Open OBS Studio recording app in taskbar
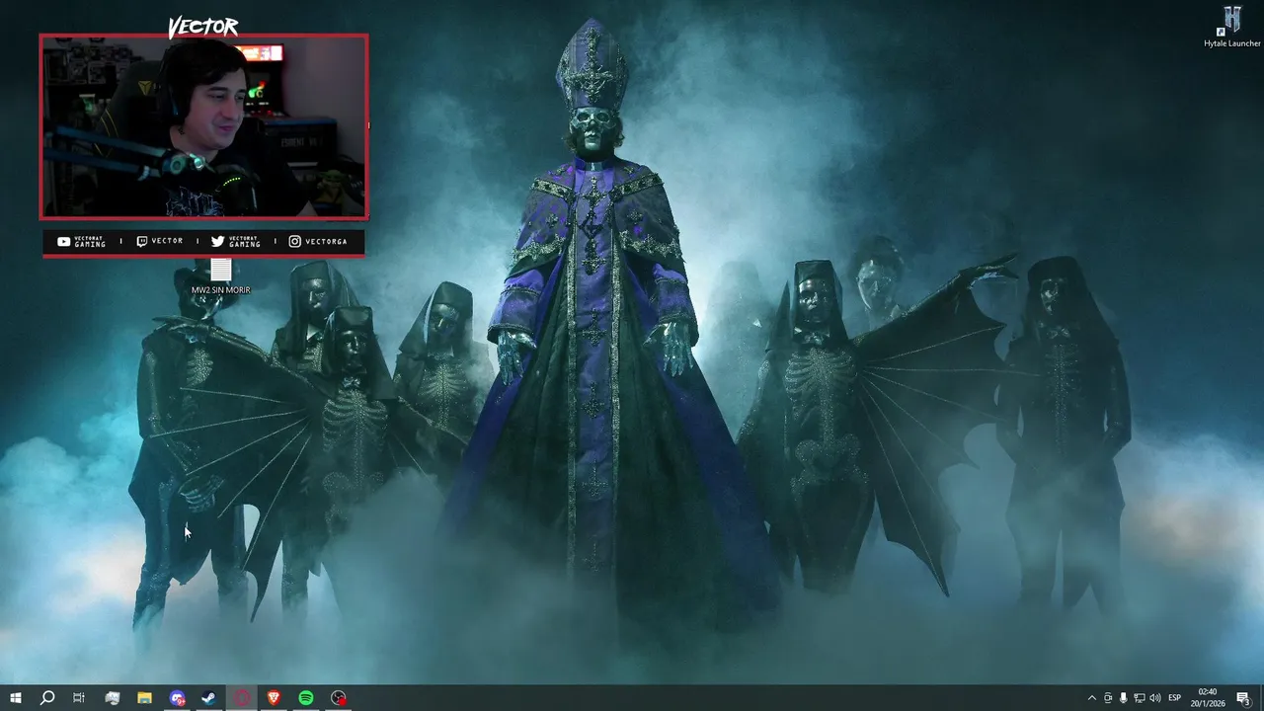1264x711 pixels. pyautogui.click(x=339, y=698)
